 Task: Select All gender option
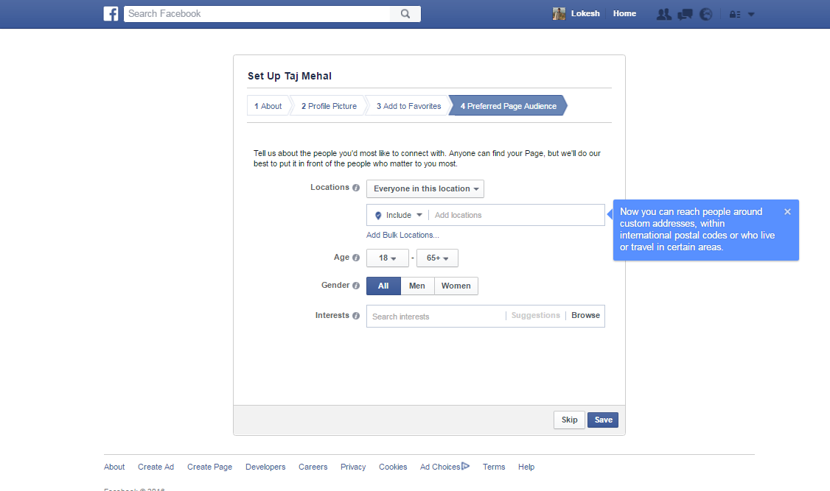click(383, 286)
